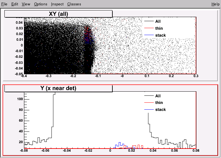The width and height of the screenshot is (221, 158).
Task: Open the Options menu
Action: point(41,4)
